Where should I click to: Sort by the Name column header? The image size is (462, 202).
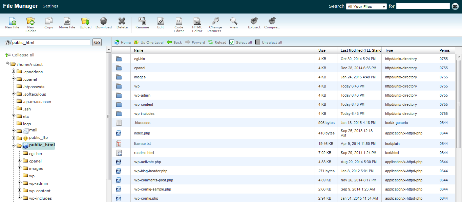click(x=139, y=50)
